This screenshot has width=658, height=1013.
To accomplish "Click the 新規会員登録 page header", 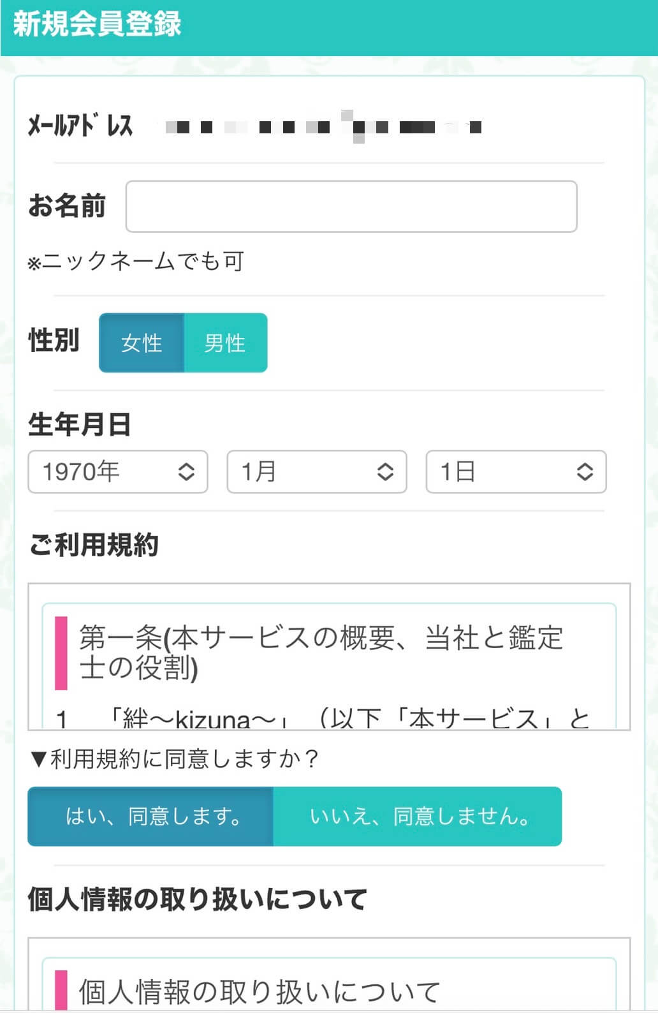I will click(x=98, y=24).
